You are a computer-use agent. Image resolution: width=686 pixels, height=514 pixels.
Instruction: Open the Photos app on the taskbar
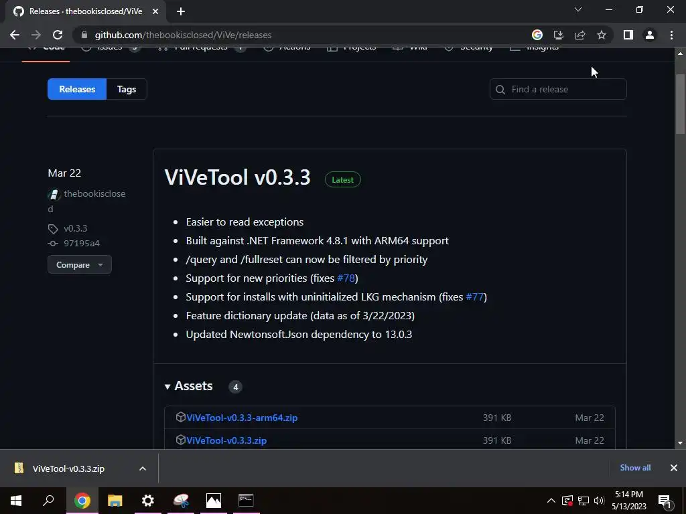click(x=214, y=501)
